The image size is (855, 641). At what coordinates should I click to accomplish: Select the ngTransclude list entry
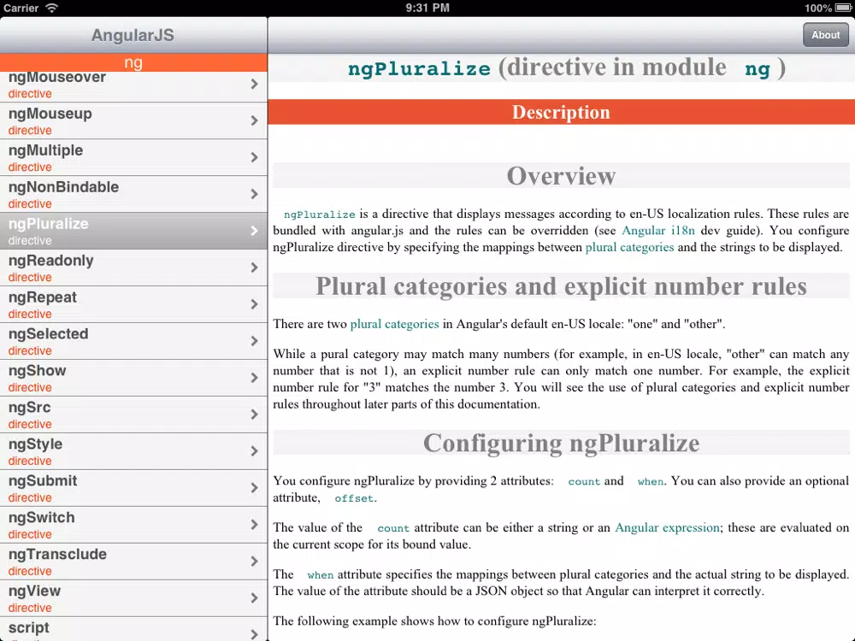tap(133, 562)
